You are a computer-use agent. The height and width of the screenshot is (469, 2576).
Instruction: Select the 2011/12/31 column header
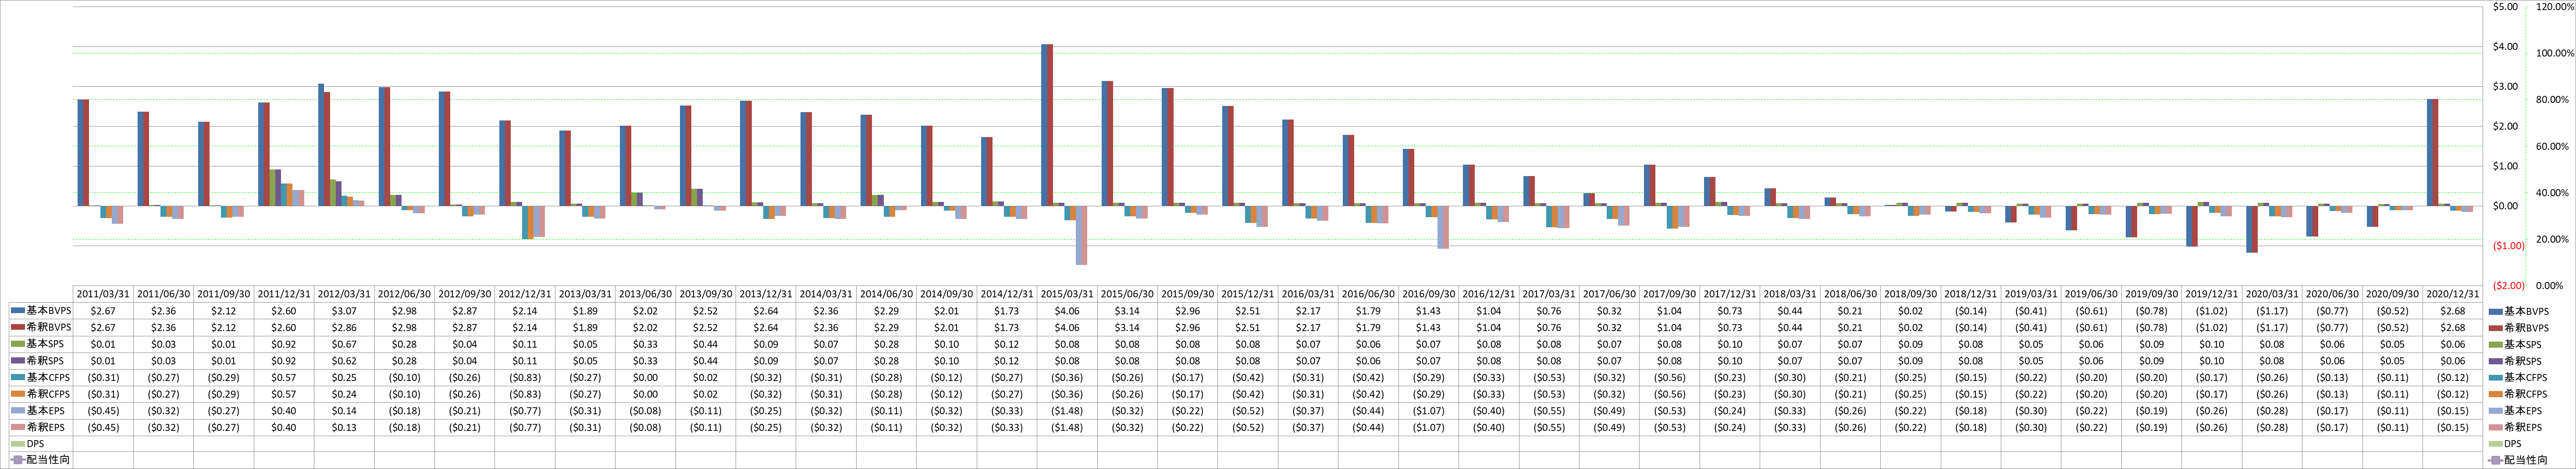[284, 294]
